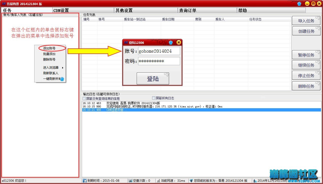Expand the 进入浏览器 submenu arrow
This screenshot has width=323, height=184.
pos(63,68)
